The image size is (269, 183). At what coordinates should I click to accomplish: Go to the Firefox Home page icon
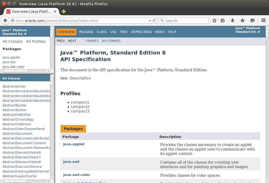[x=242, y=20]
